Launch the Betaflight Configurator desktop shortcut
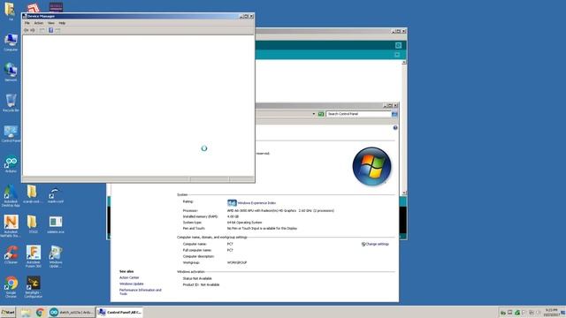Viewport: 566px width, 318px height. tap(34, 287)
